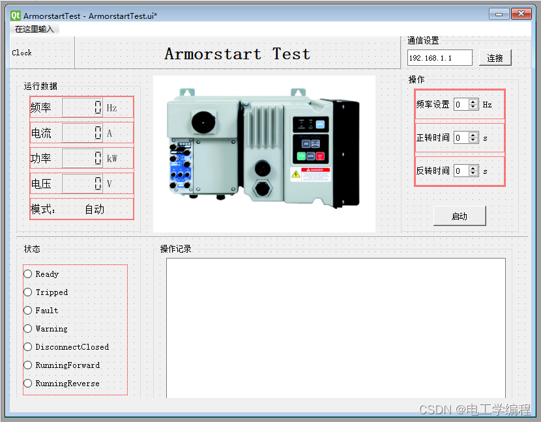Viewport: 541px width, 422px height.
Task: Select the RunningReverse radio button
Action: click(27, 383)
